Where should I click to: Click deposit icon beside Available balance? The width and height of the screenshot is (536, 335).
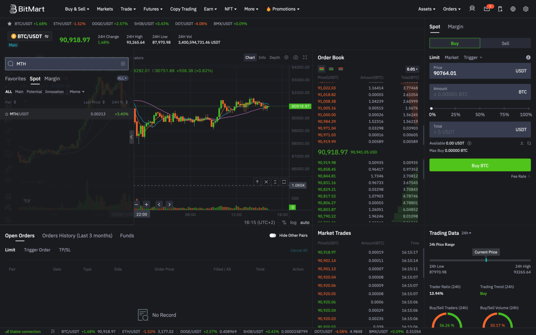pyautogui.click(x=522, y=143)
